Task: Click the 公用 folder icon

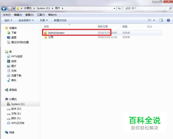Action: [45, 37]
